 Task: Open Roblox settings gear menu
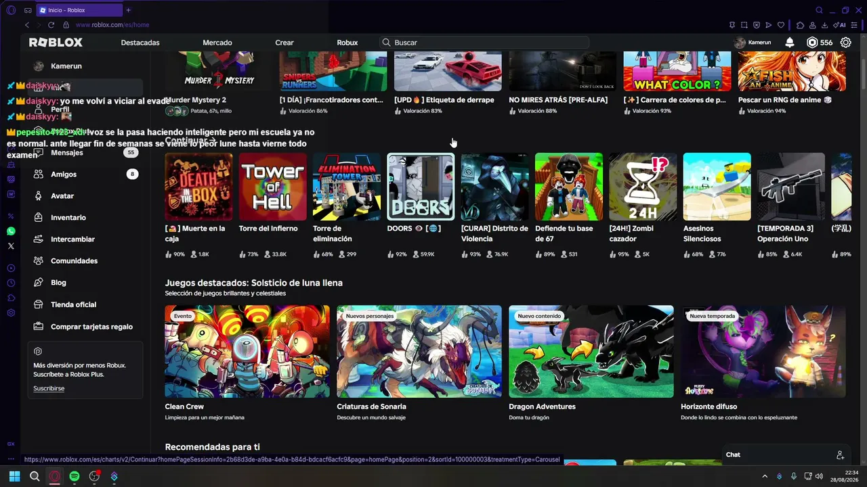pyautogui.click(x=845, y=42)
